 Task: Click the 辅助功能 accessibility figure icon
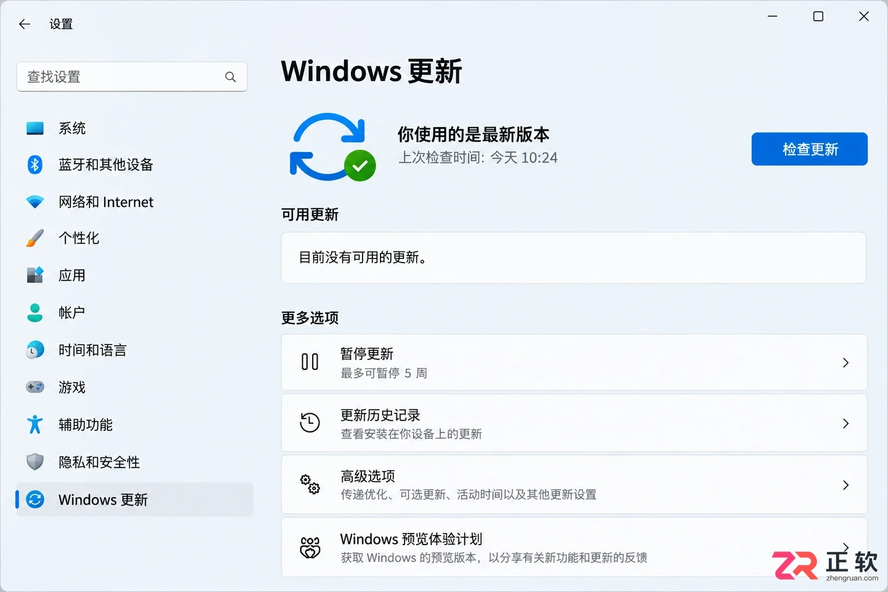tap(35, 424)
